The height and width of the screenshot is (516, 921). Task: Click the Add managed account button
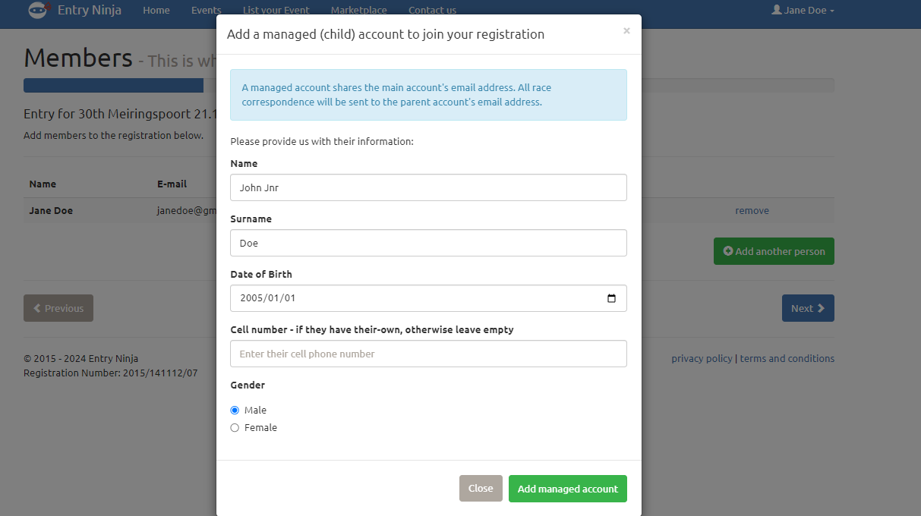(x=568, y=489)
